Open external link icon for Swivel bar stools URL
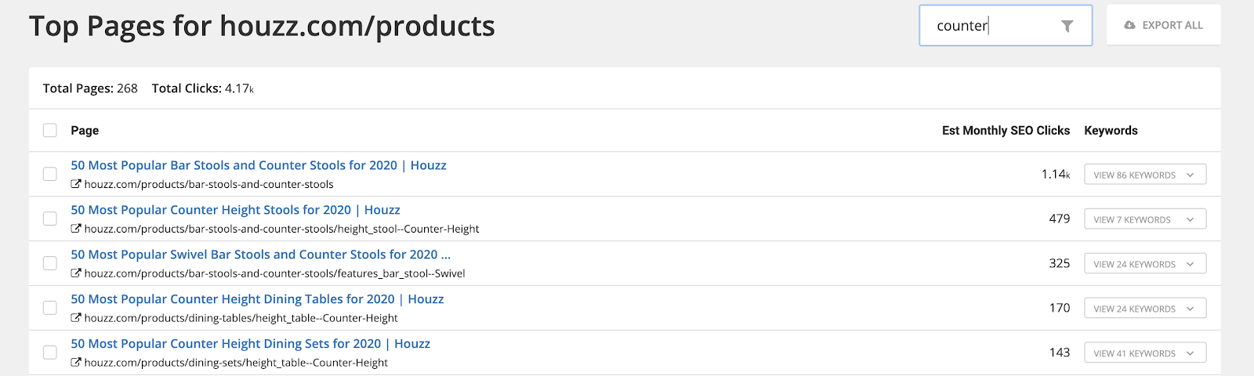Image resolution: width=1254 pixels, height=376 pixels. pos(76,273)
